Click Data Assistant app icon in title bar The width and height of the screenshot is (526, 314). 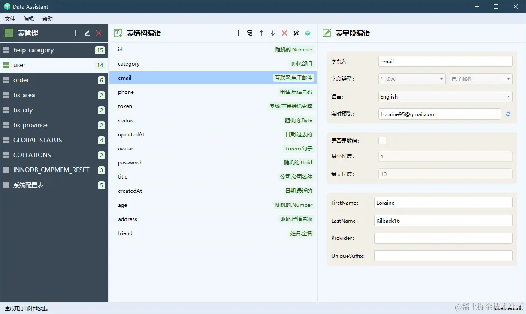tap(7, 6)
